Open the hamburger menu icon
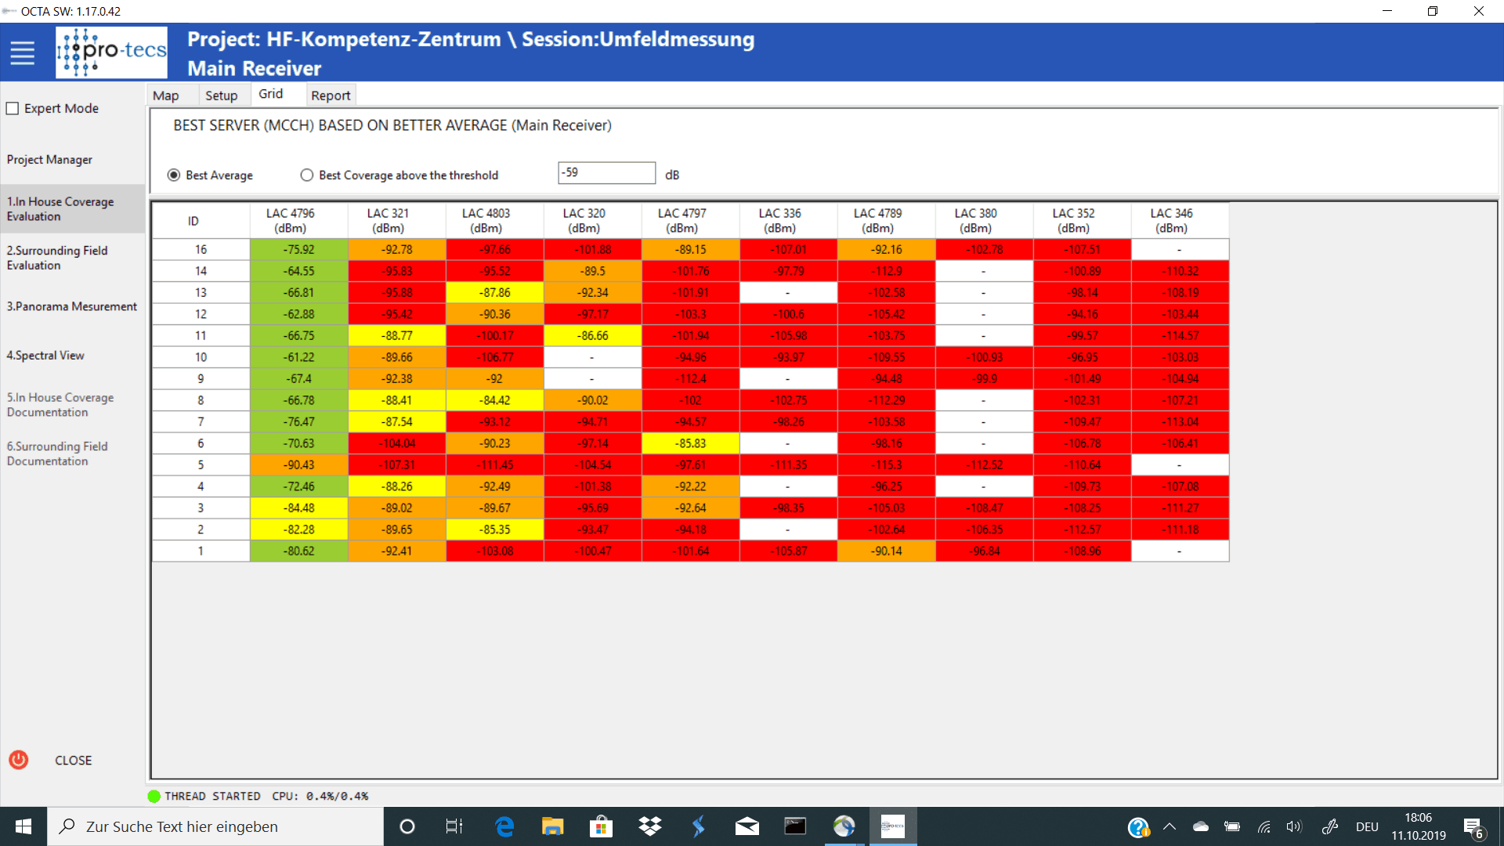 (x=22, y=52)
